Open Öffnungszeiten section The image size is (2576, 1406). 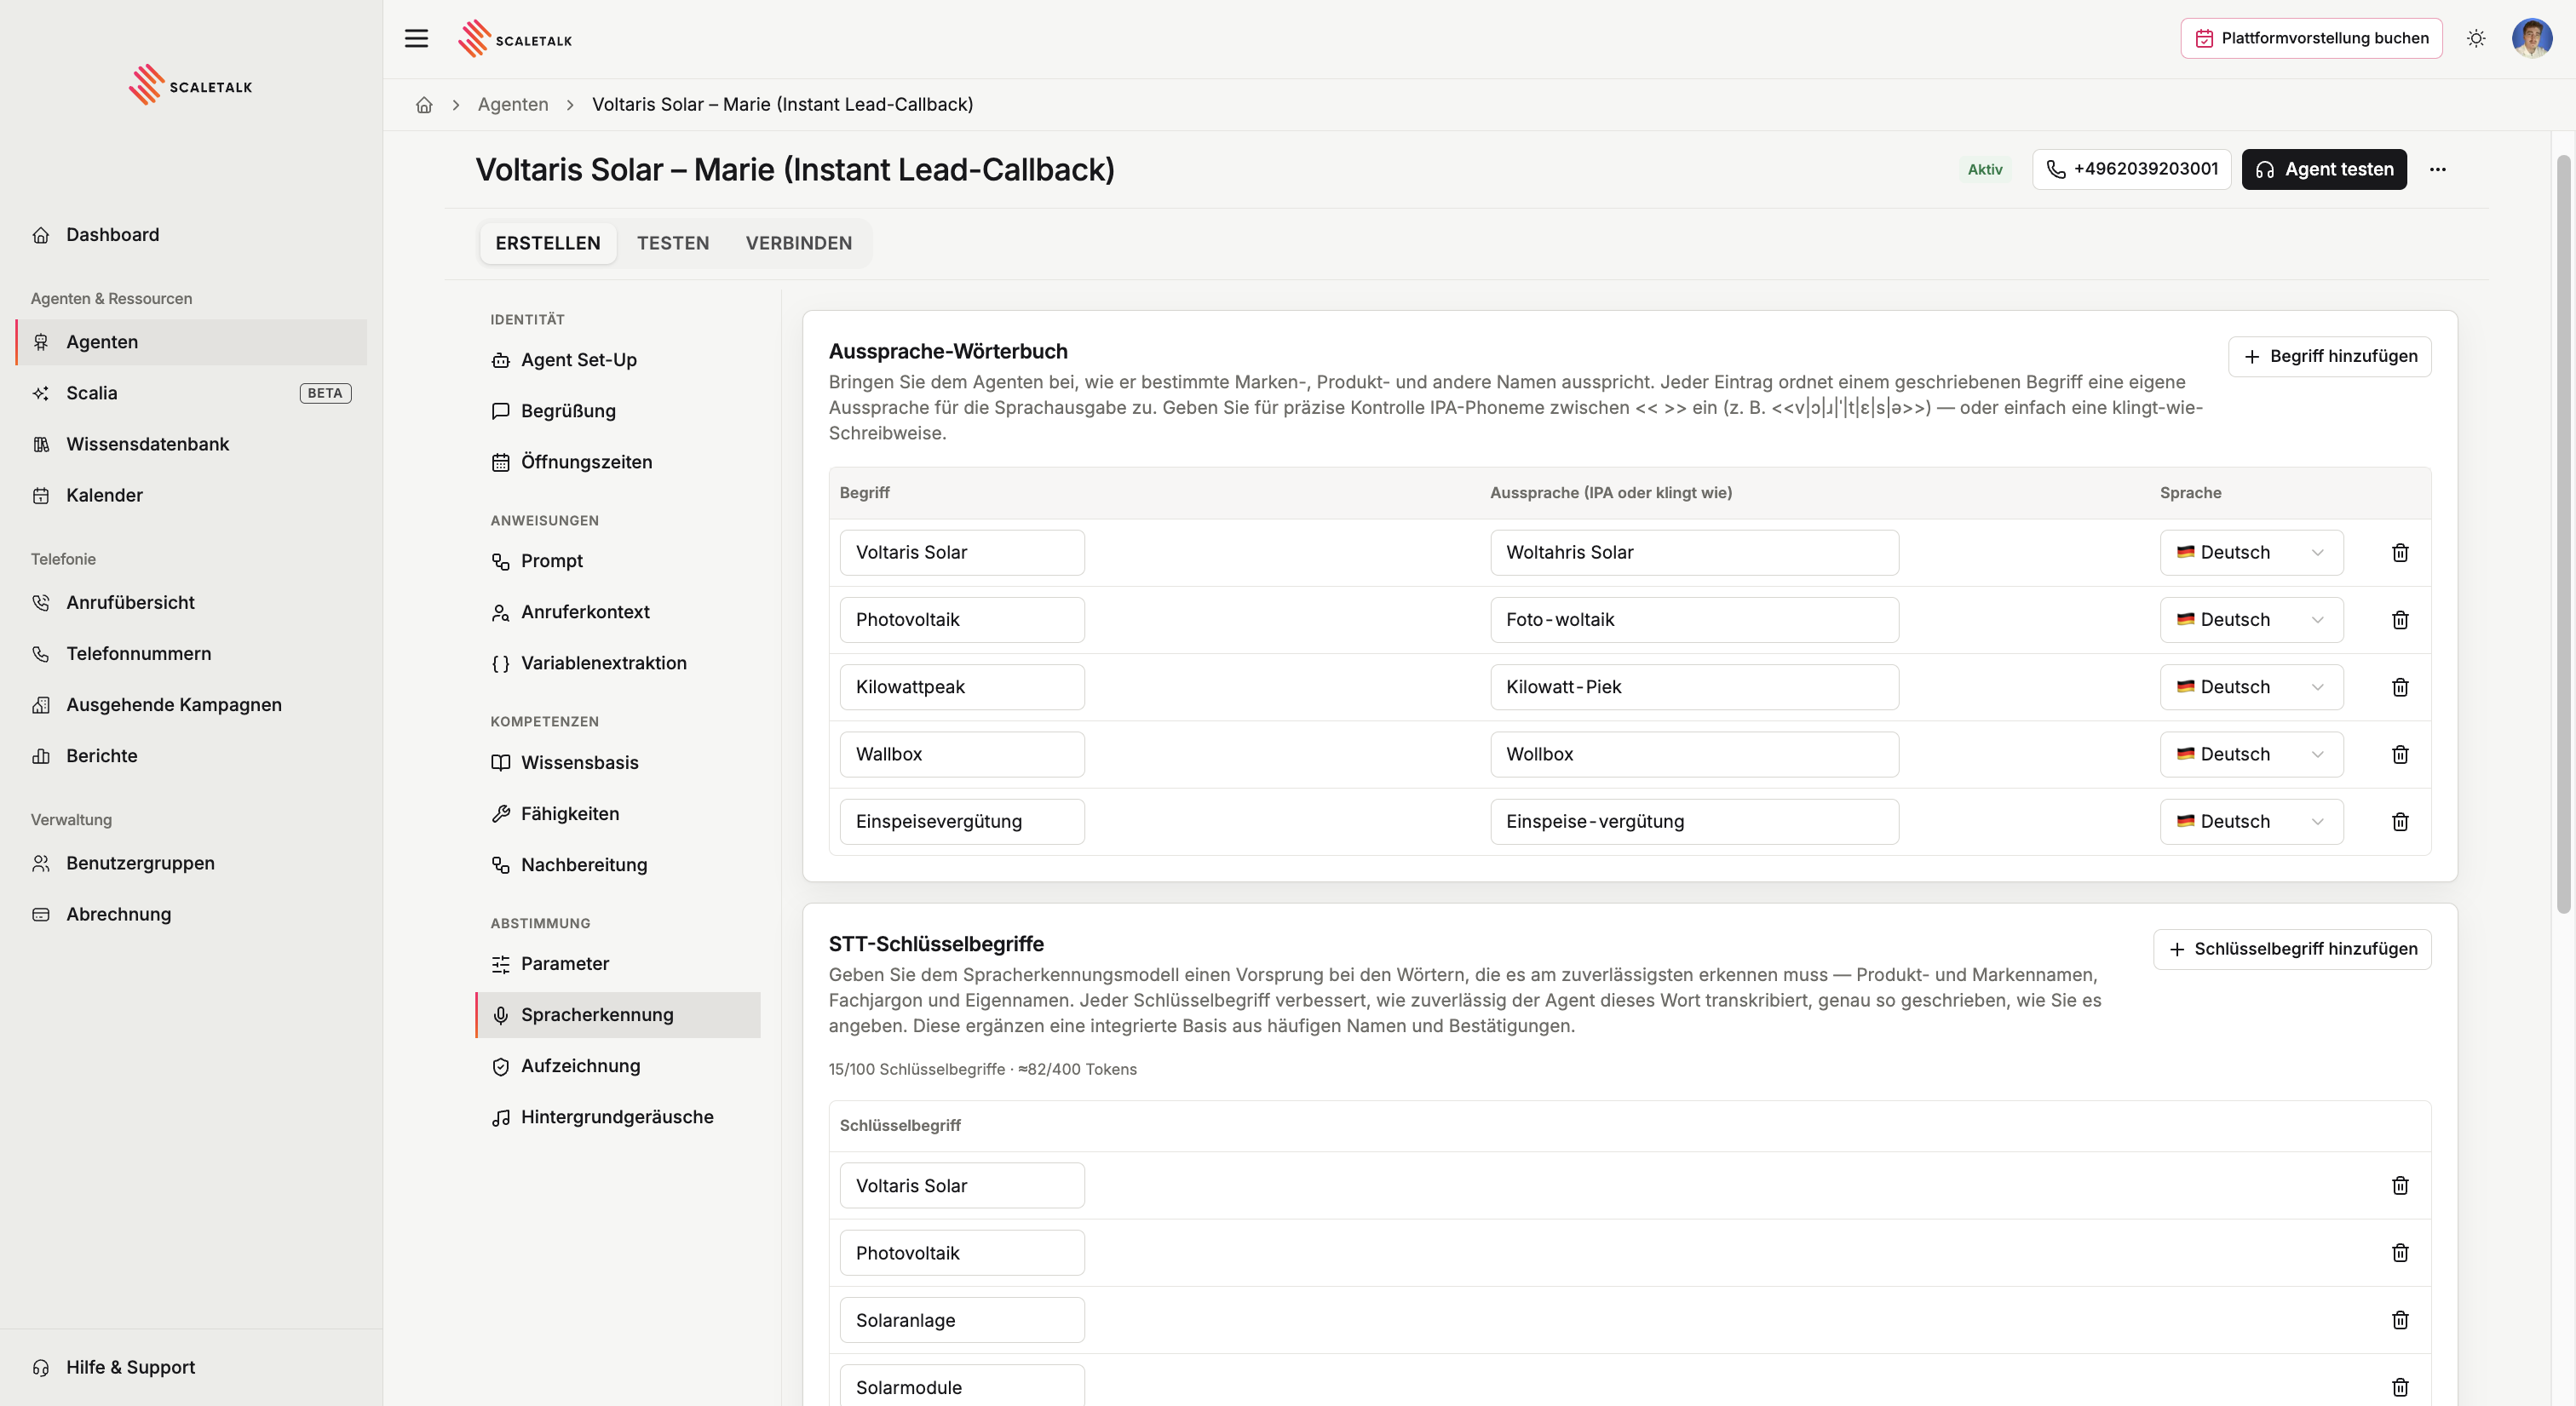point(618,462)
